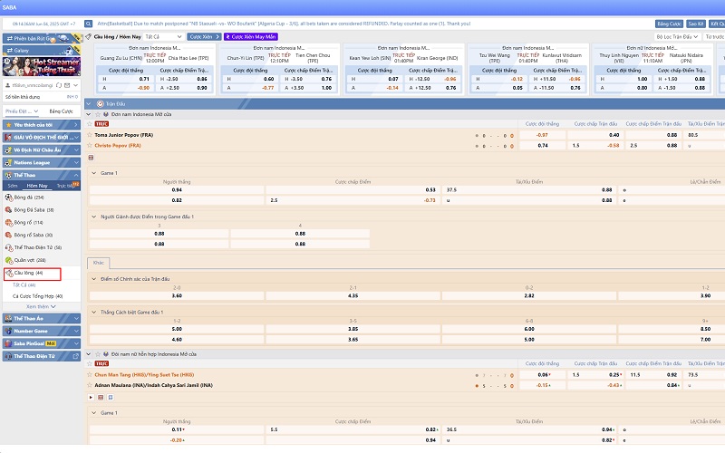The width and height of the screenshot is (725, 453).
Task: Open the account messages envelope icon
Action: click(x=67, y=85)
